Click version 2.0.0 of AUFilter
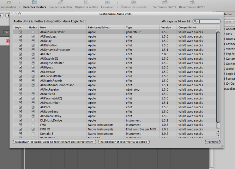Screen dimensions: 235x169 coord(165,54)
